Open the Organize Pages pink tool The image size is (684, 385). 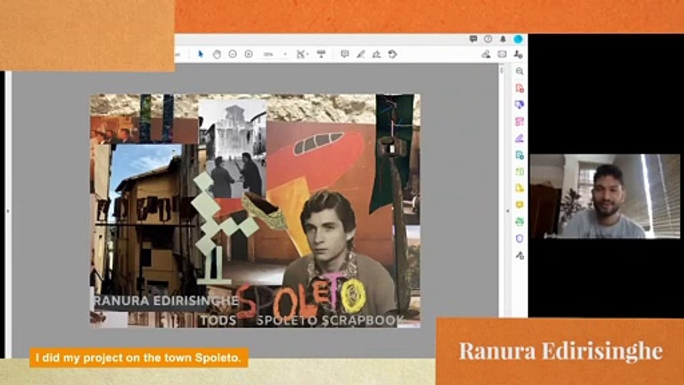pyautogui.click(x=519, y=121)
